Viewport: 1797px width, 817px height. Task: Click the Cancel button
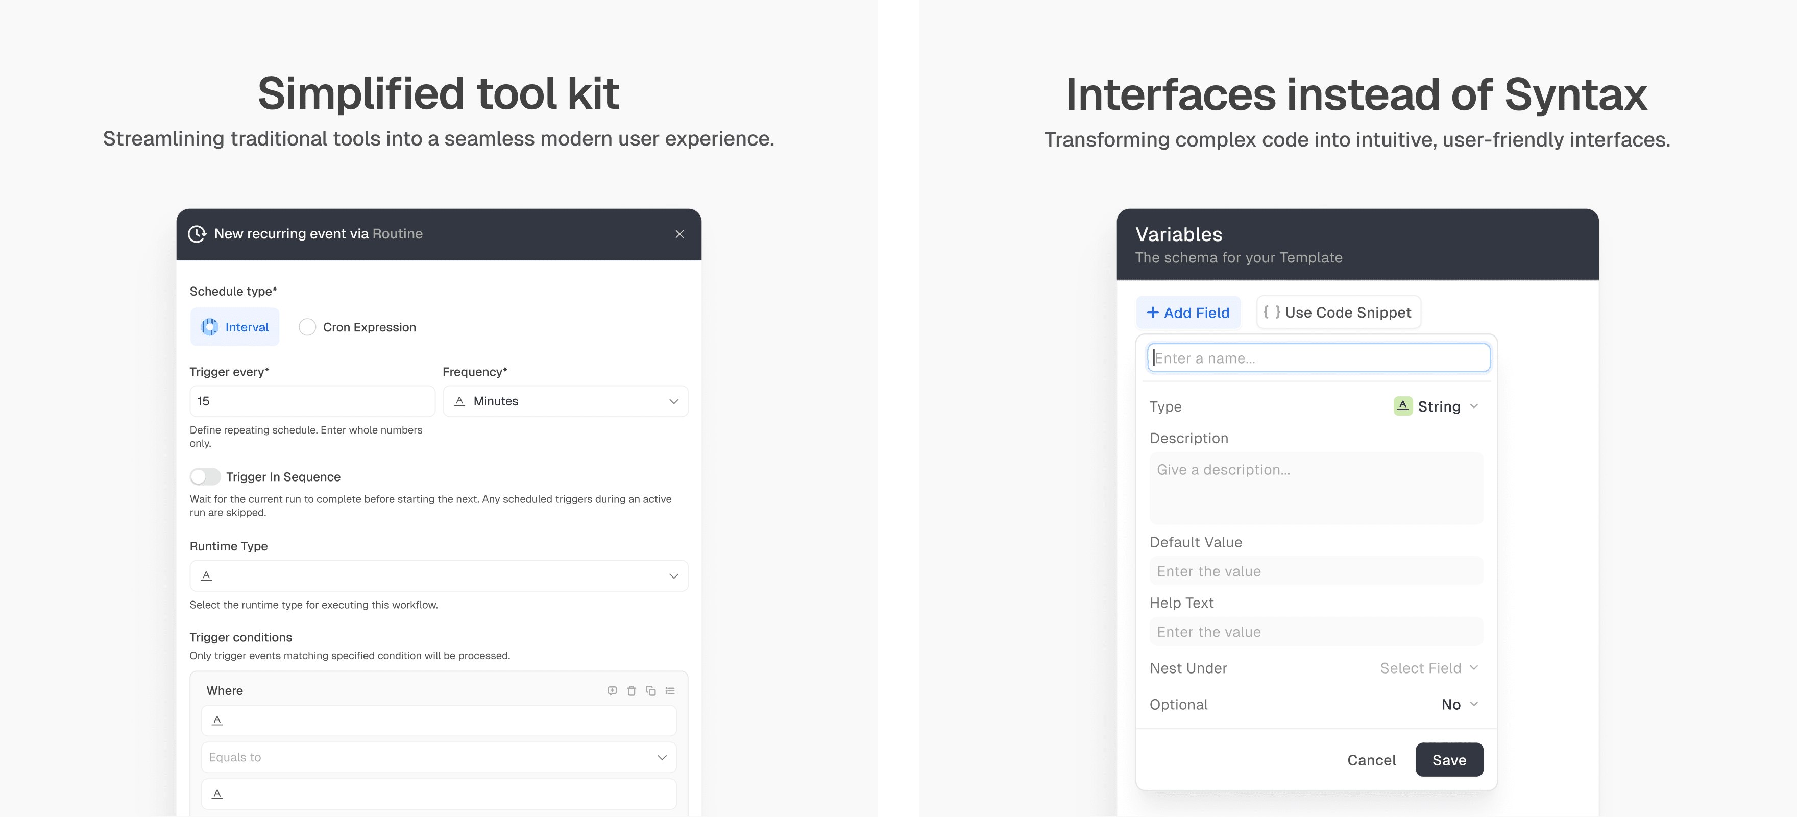click(x=1371, y=760)
